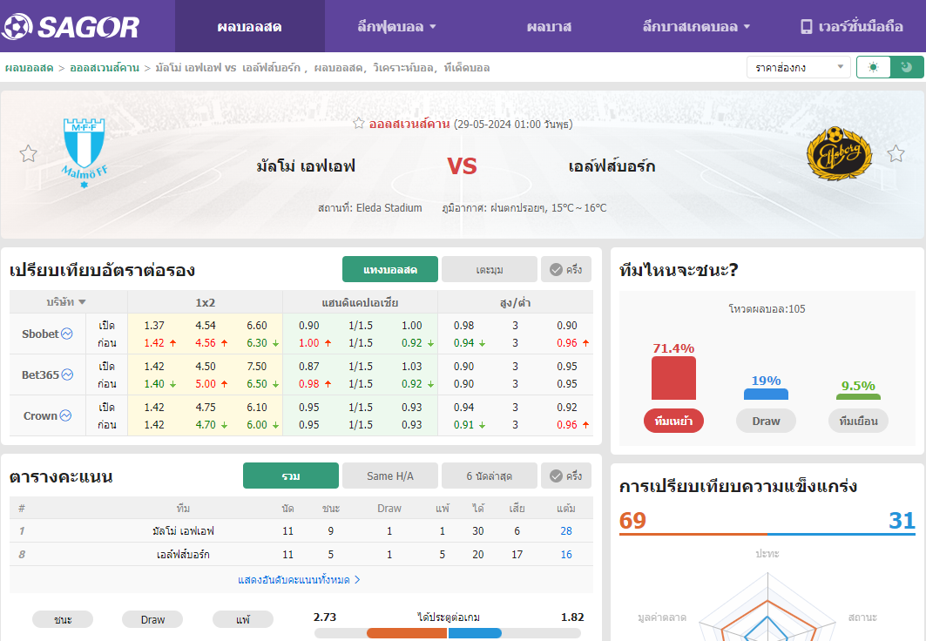Image resolution: width=926 pixels, height=641 pixels.
Task: Open บริษัท company filter dropdown
Action: coord(66,302)
